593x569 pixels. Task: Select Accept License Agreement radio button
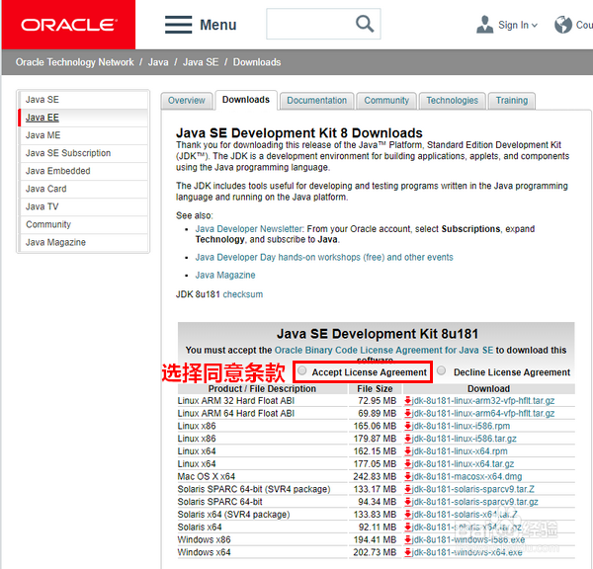tap(301, 370)
